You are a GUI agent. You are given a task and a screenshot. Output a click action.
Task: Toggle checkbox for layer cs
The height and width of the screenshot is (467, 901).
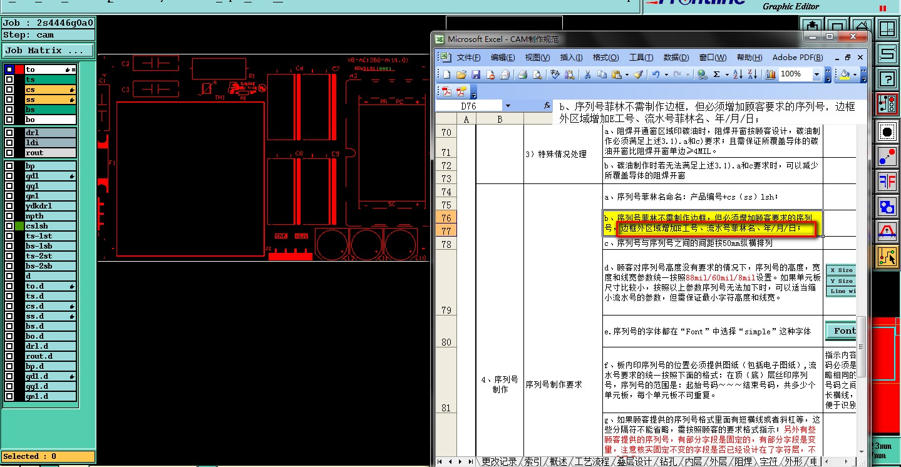pyautogui.click(x=9, y=90)
